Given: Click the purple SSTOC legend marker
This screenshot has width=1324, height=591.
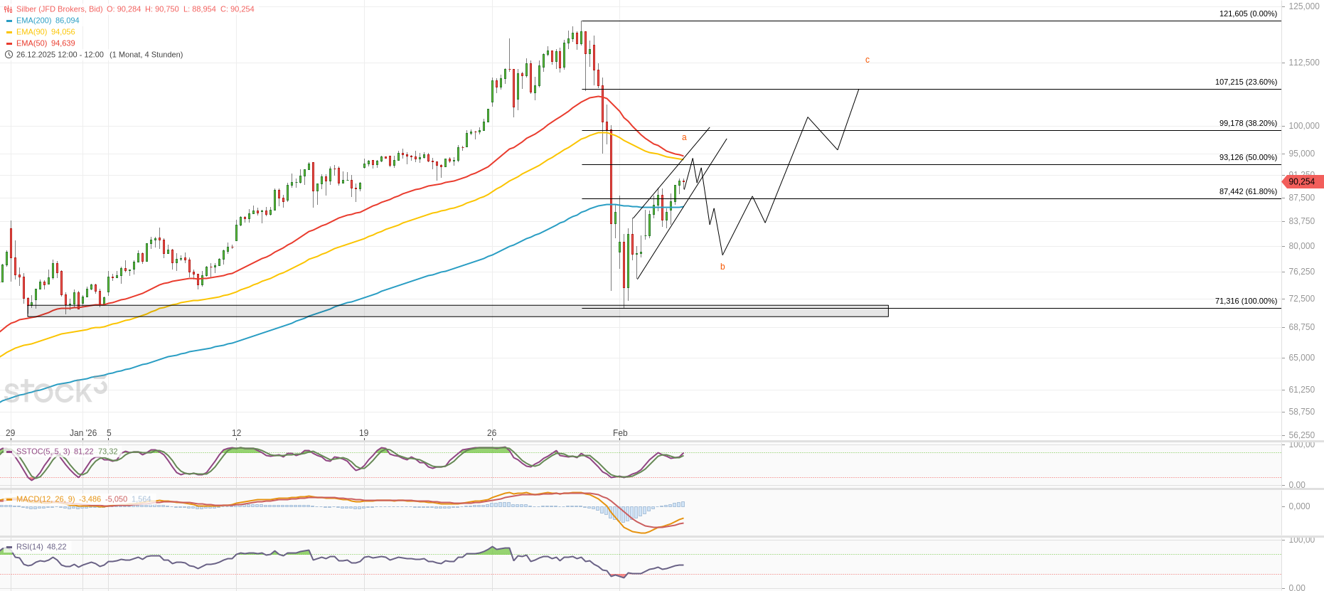Looking at the screenshot, I should pos(9,452).
